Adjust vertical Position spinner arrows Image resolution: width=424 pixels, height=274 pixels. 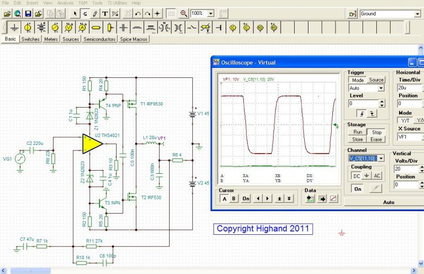coord(421,185)
